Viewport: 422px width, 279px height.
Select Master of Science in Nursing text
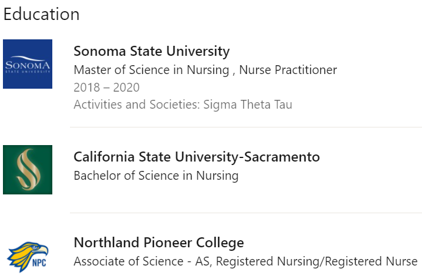pyautogui.click(x=151, y=70)
